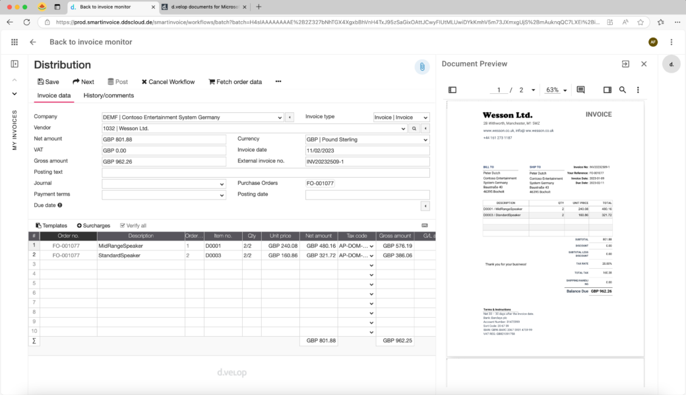Search vendor with magnifier icon
Image resolution: width=686 pixels, height=395 pixels.
click(x=414, y=128)
